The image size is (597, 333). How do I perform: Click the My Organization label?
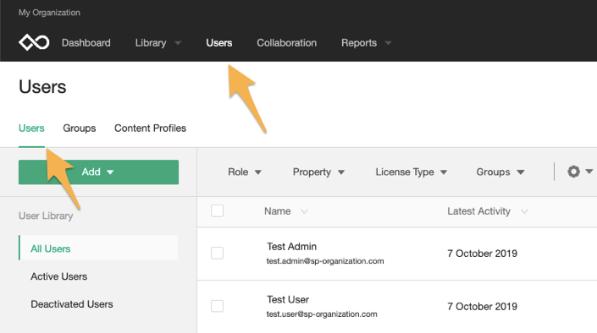coord(49,13)
